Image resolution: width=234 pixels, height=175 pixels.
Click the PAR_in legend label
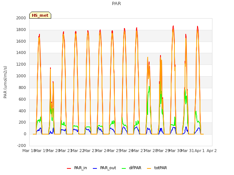(x=80, y=168)
